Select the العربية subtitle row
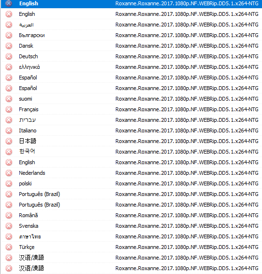262x274 pixels. tap(131, 25)
